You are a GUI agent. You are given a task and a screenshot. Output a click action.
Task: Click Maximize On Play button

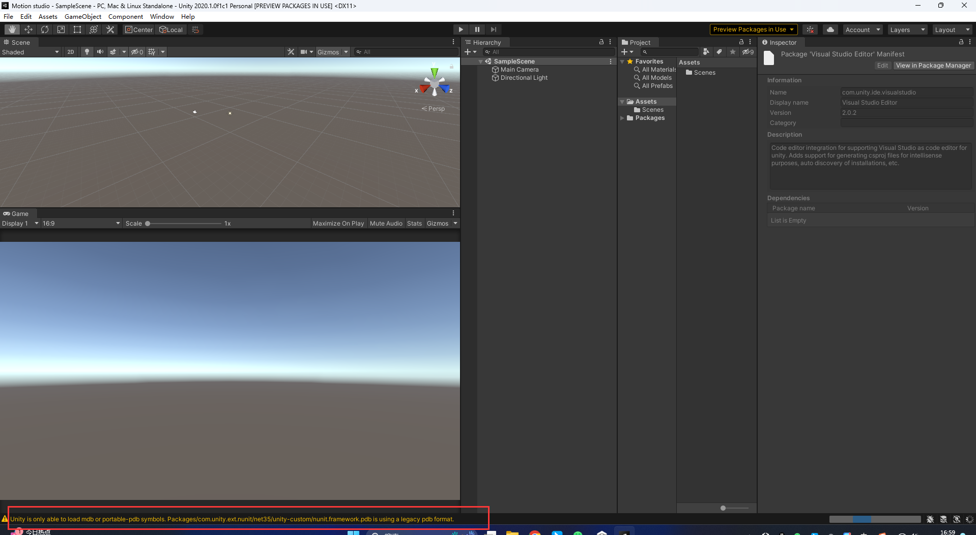[x=338, y=224]
